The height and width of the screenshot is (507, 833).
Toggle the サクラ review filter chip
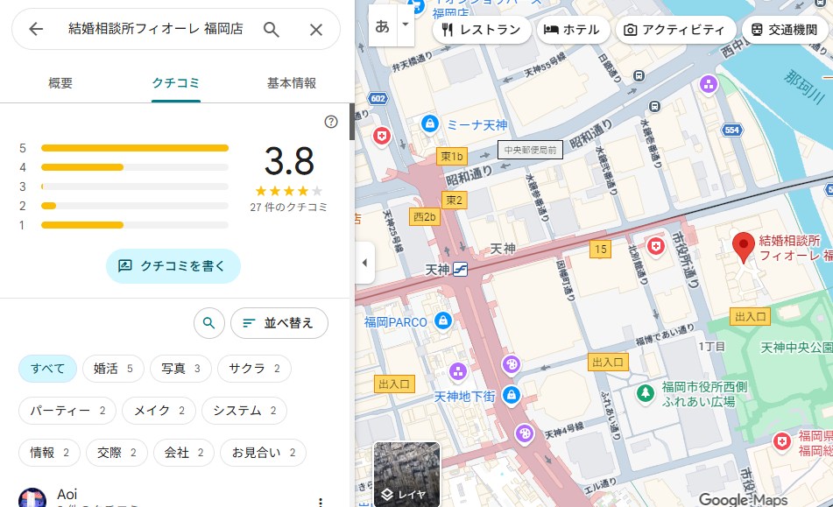254,369
